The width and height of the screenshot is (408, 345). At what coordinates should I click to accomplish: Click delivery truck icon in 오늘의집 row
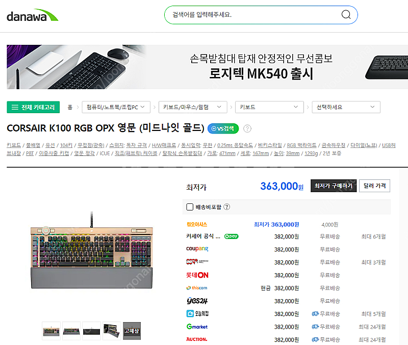pyautogui.click(x=315, y=314)
